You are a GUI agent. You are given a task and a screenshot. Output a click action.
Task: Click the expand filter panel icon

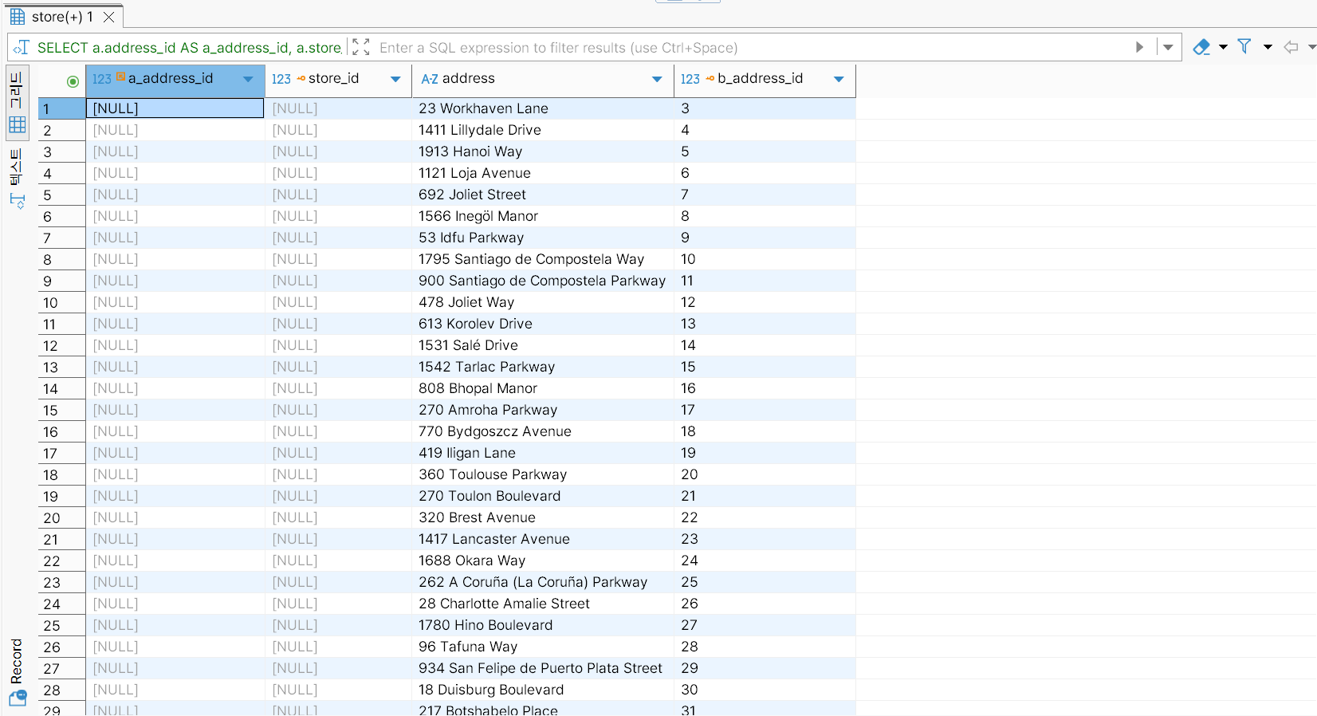[x=360, y=48]
